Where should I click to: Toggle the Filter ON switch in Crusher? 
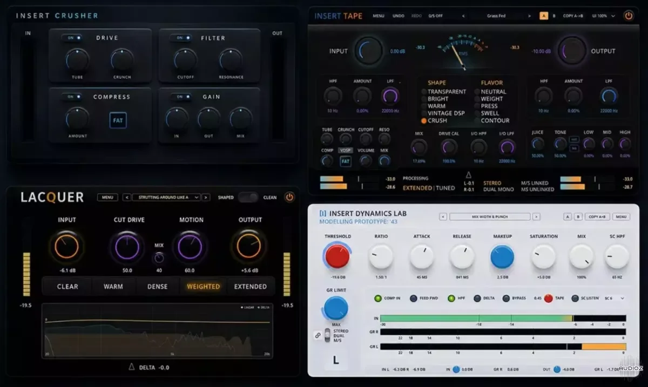pyautogui.click(x=180, y=38)
